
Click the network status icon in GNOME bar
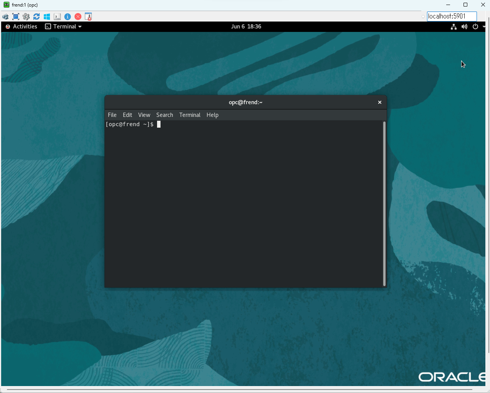pyautogui.click(x=454, y=27)
